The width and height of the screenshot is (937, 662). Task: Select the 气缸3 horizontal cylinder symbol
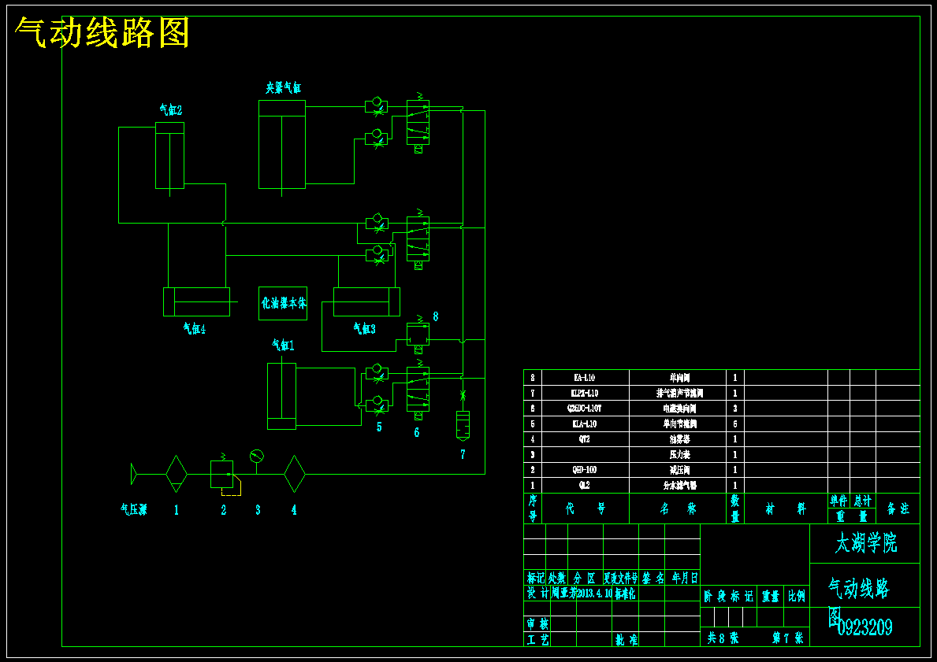click(x=366, y=302)
